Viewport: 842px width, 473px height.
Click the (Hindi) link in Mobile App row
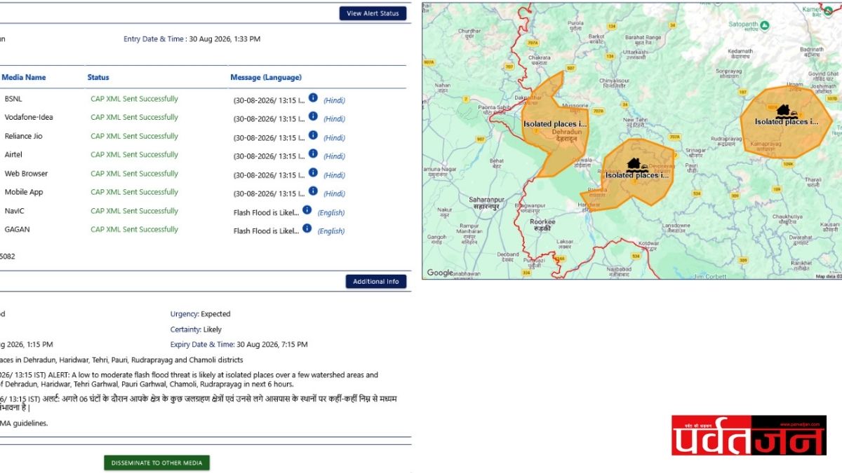tap(334, 193)
